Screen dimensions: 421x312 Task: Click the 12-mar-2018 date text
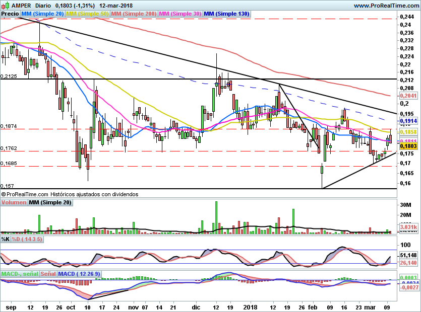tap(116, 6)
